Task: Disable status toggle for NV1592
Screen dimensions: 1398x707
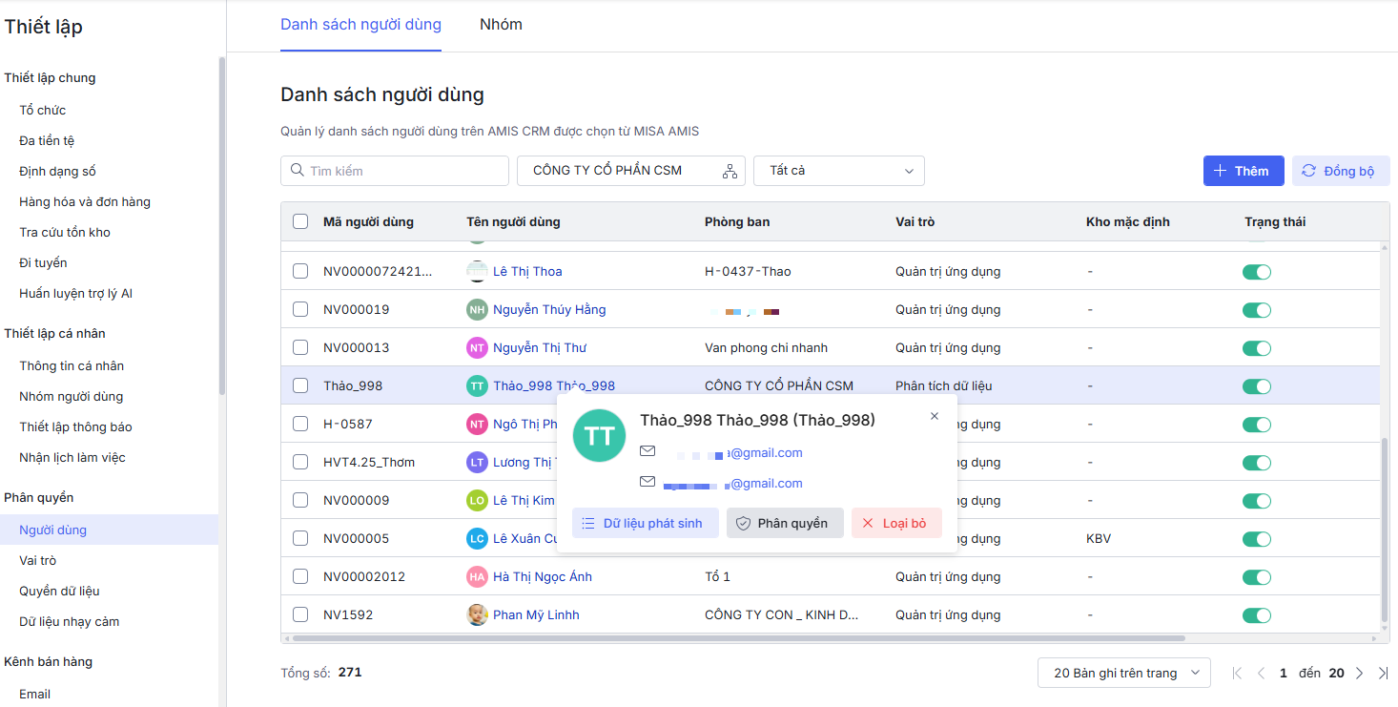Action: 1257,615
